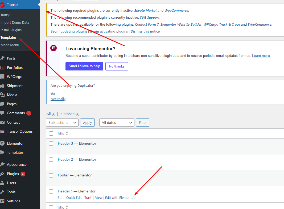
Task: Click the Users person icon
Action: (x=2, y=183)
